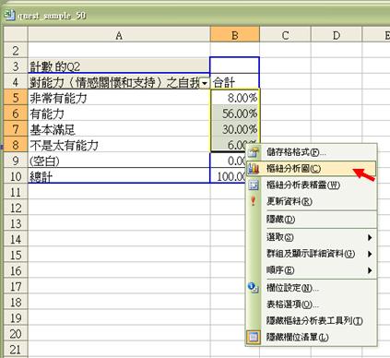Click the 儲存格格式 icon in context menu
Viewport: 390px width, 358px height.
point(254,152)
